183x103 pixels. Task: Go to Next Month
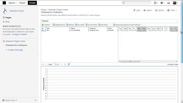103,25
